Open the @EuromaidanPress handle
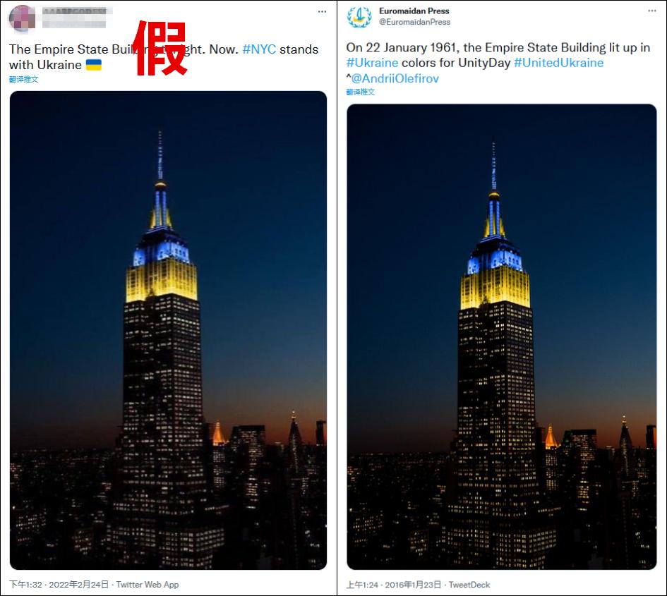667x596 pixels. [x=415, y=22]
